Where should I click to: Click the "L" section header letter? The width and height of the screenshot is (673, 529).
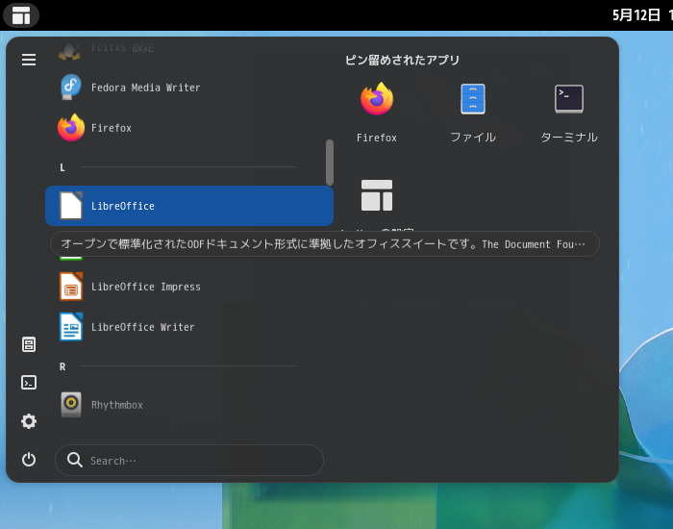[62, 167]
